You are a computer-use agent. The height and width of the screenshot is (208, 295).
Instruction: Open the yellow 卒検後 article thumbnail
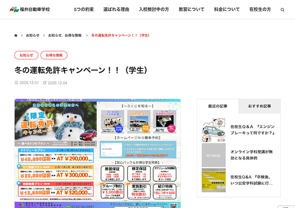click(213, 180)
